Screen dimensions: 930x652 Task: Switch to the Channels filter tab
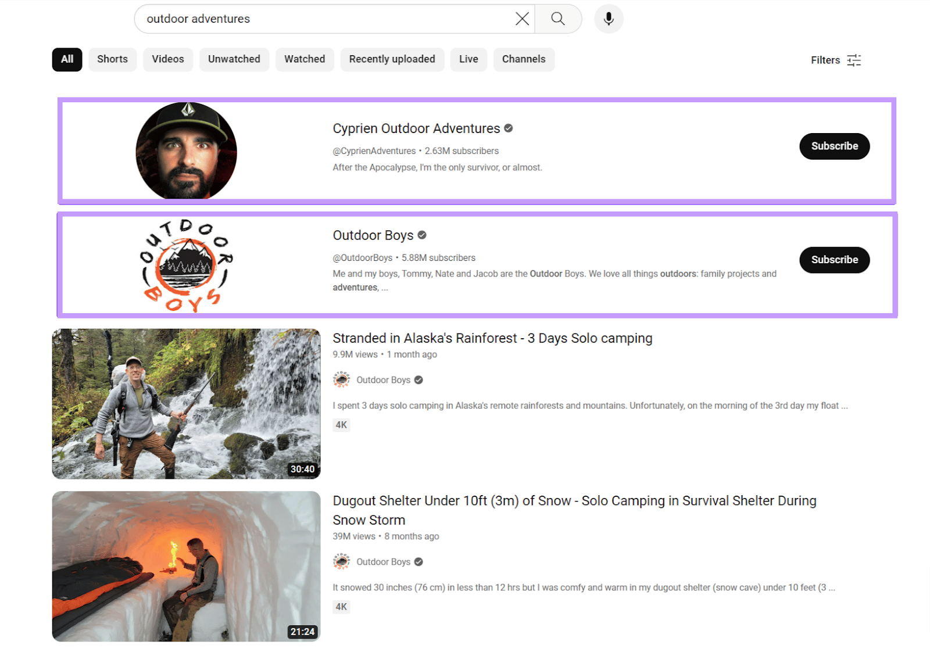click(524, 59)
